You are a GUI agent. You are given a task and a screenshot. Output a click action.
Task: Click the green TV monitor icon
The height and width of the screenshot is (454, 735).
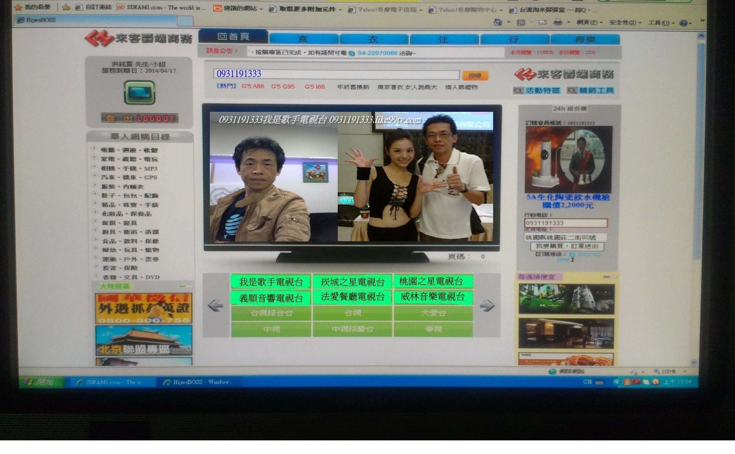[x=140, y=93]
